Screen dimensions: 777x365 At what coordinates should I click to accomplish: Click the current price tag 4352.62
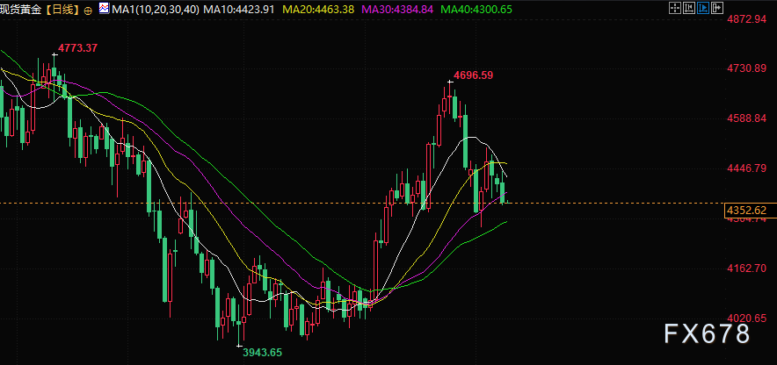(x=750, y=211)
